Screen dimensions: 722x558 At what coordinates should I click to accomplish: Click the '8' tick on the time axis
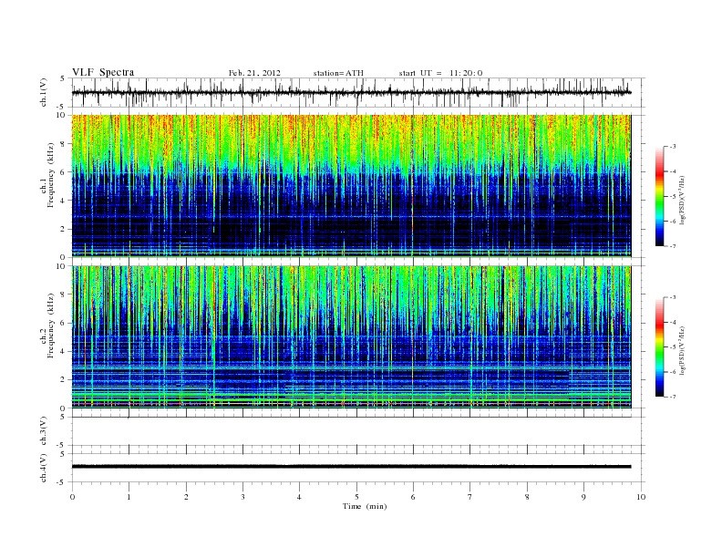point(527,497)
